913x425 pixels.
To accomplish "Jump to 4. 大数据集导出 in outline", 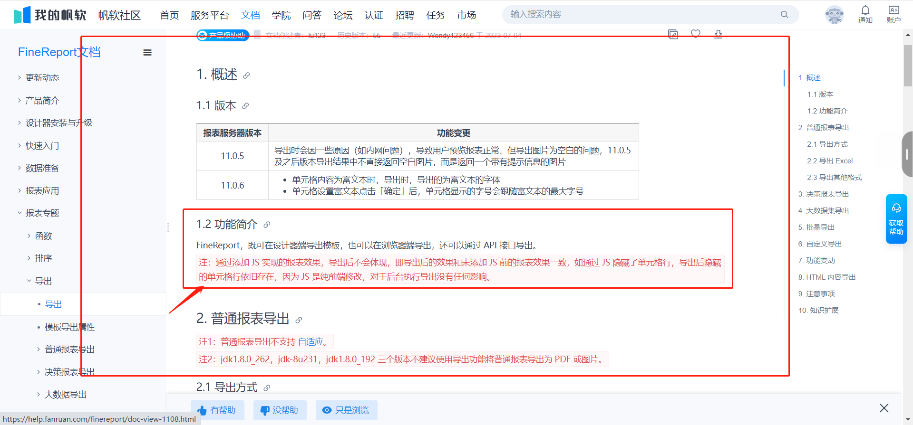I will pos(824,211).
